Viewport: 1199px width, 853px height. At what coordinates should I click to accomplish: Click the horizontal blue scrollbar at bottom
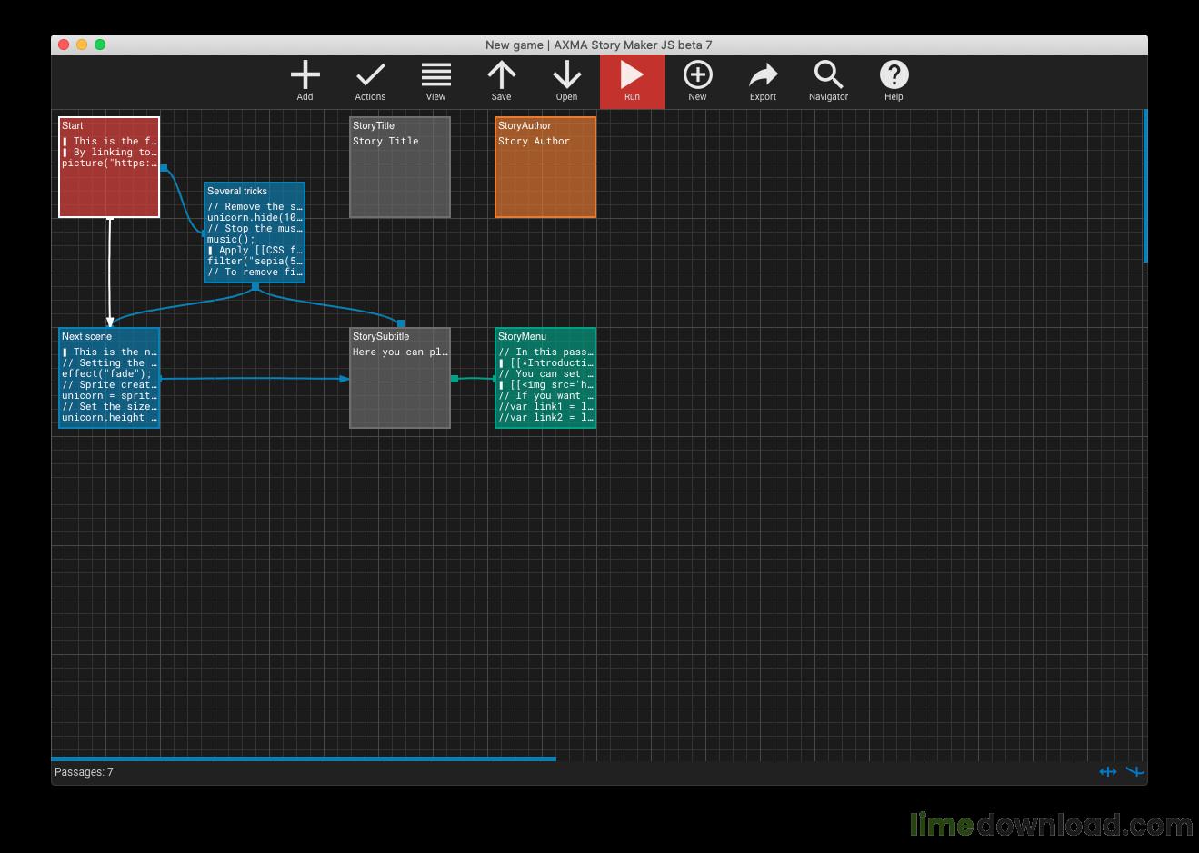304,759
